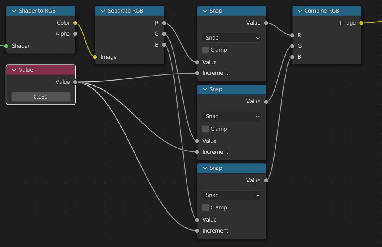The image size is (382, 247).
Task: Collapse the bottom Snap node feeding B
Action: 205,168
